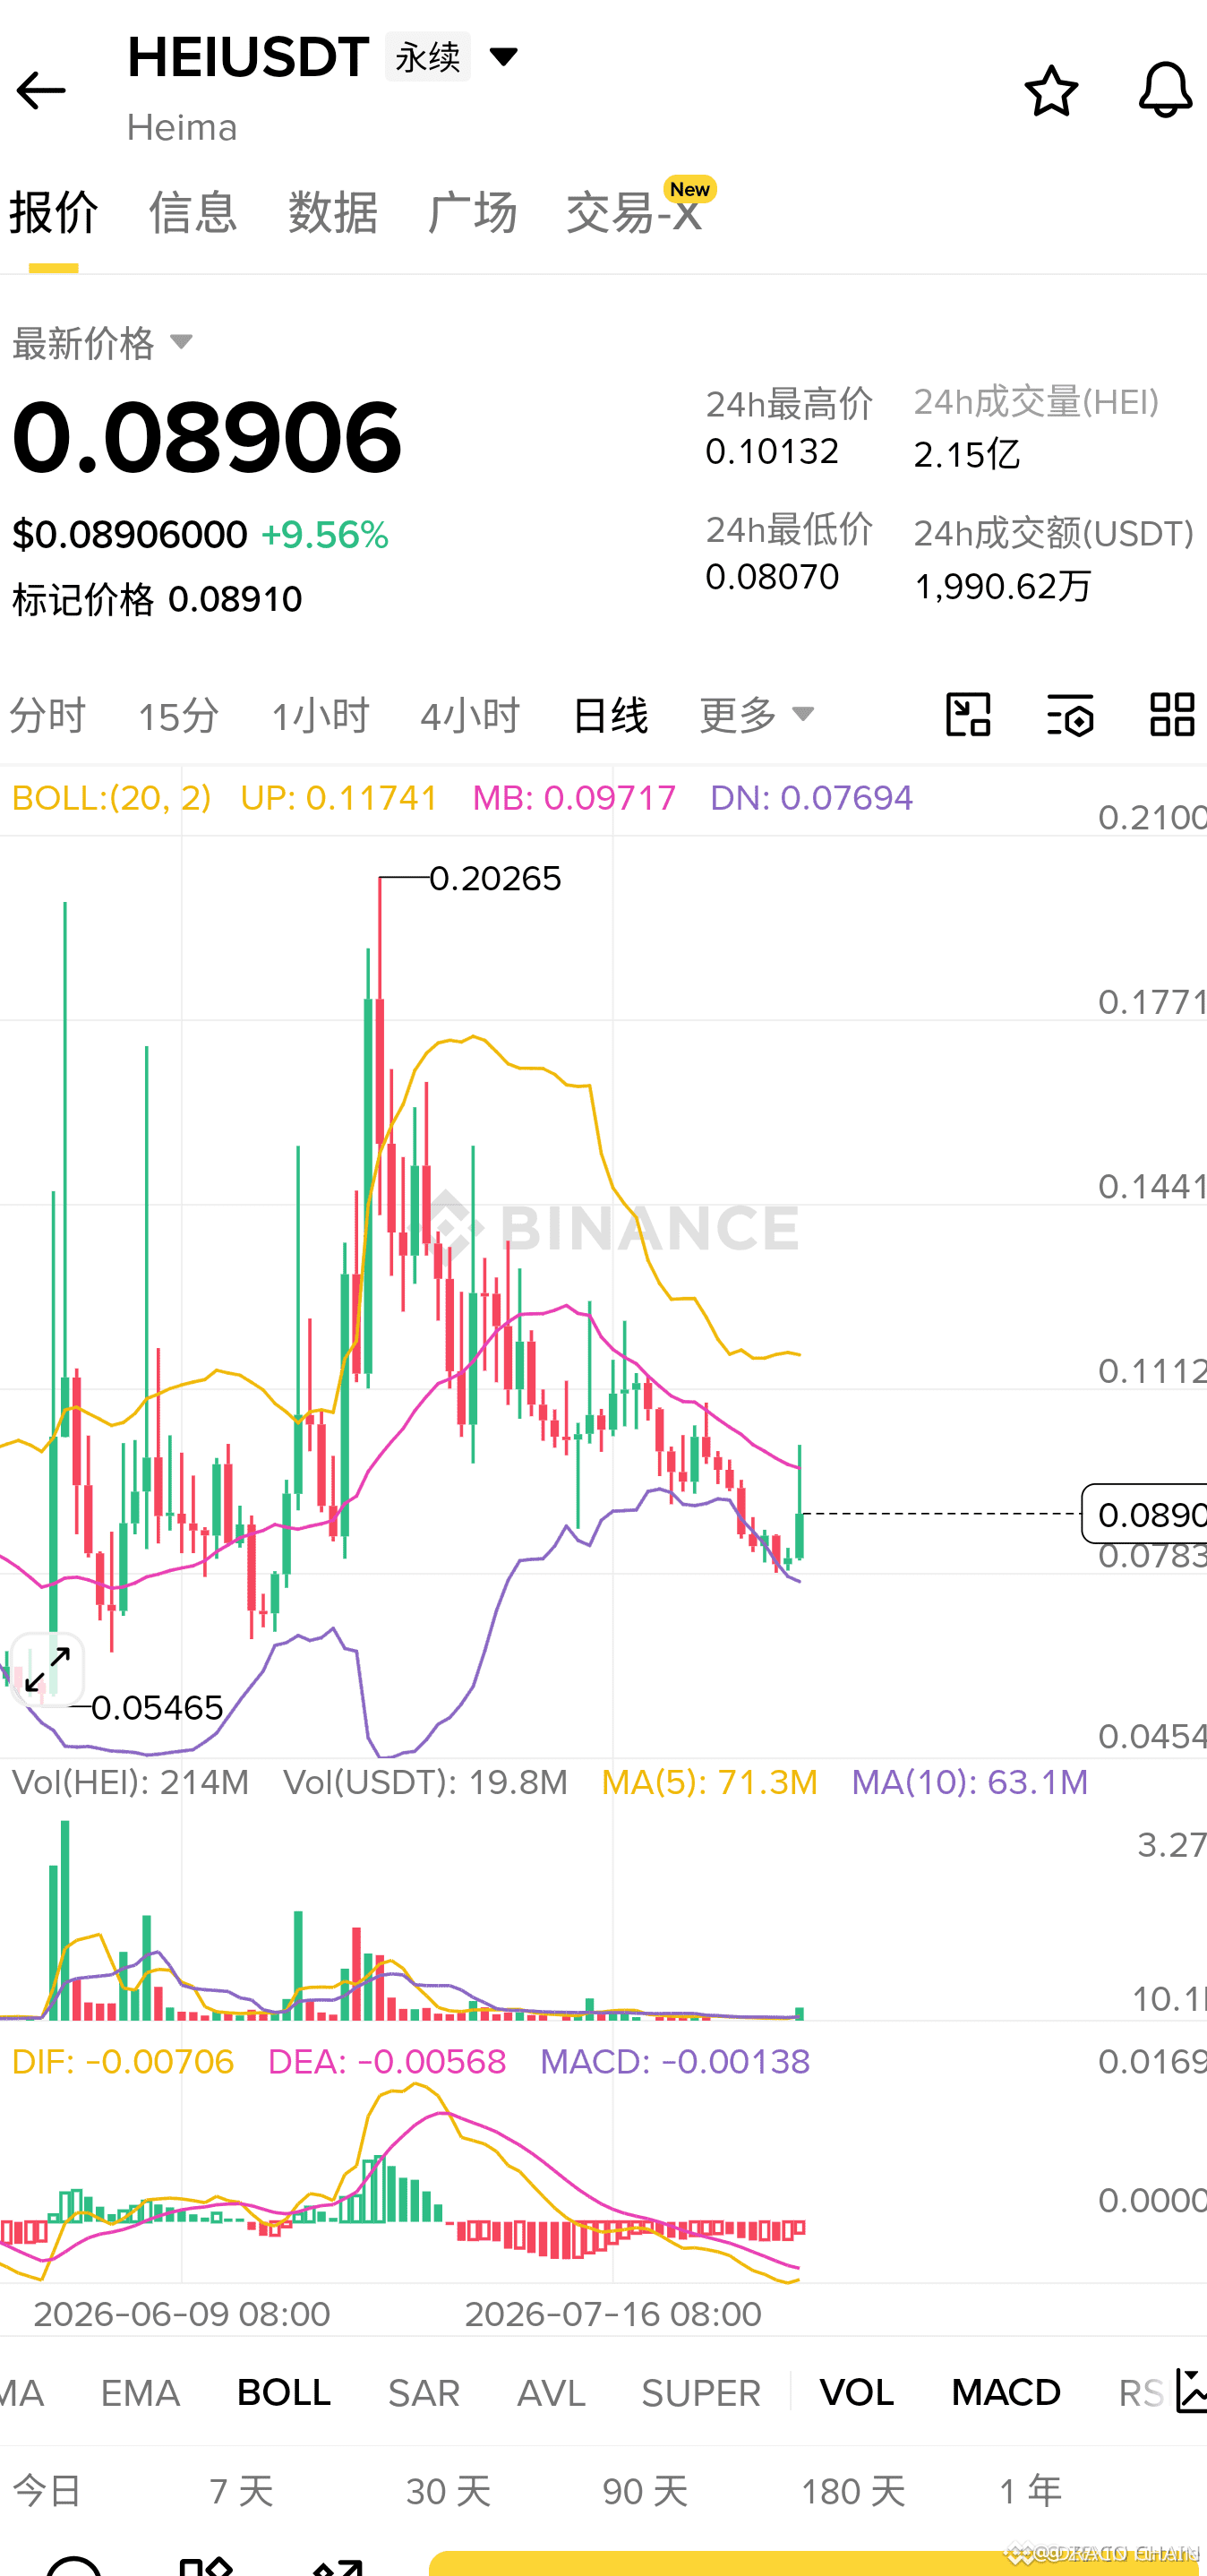
Task: Toggle the MACD sub-indicator
Action: (x=1006, y=2393)
